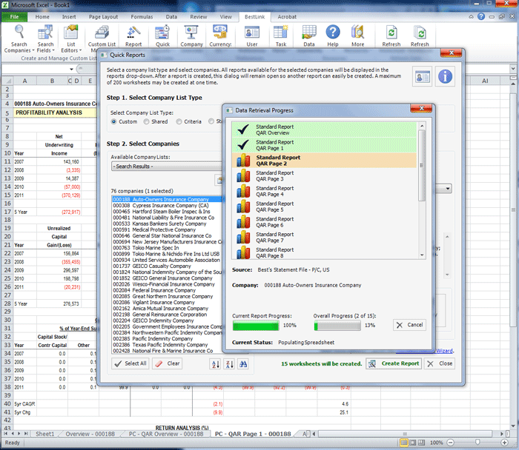This screenshot has width=519, height=450.
Task: Click the blue info icon in Quick Reports
Action: tap(445, 77)
